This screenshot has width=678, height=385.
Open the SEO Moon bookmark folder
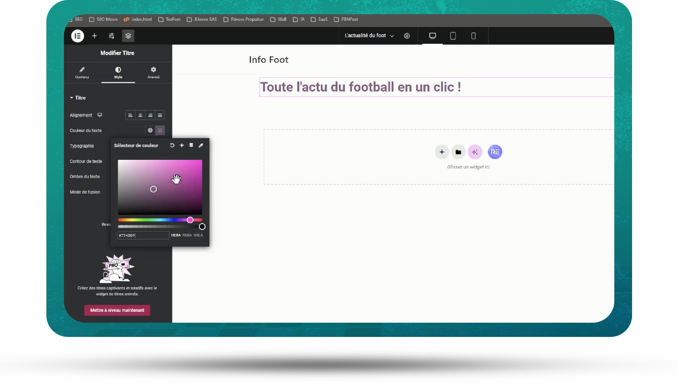coord(103,19)
